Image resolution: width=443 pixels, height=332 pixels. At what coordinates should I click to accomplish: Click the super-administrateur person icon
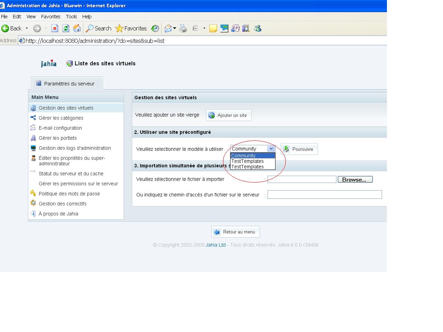(x=33, y=158)
